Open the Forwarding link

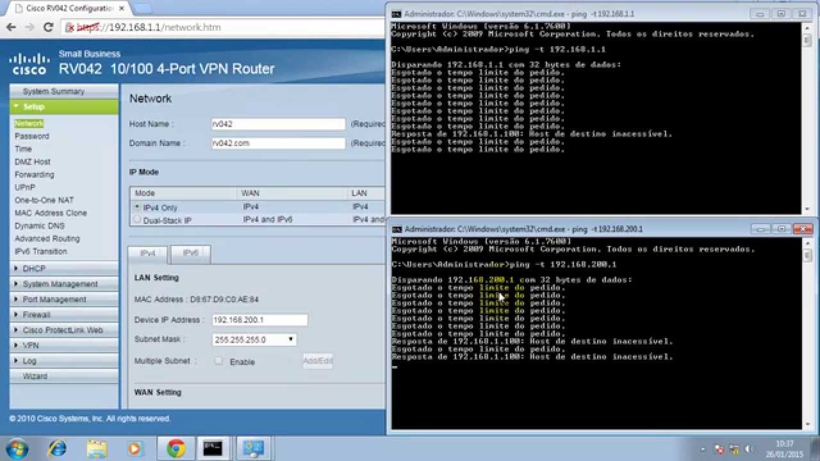click(35, 175)
